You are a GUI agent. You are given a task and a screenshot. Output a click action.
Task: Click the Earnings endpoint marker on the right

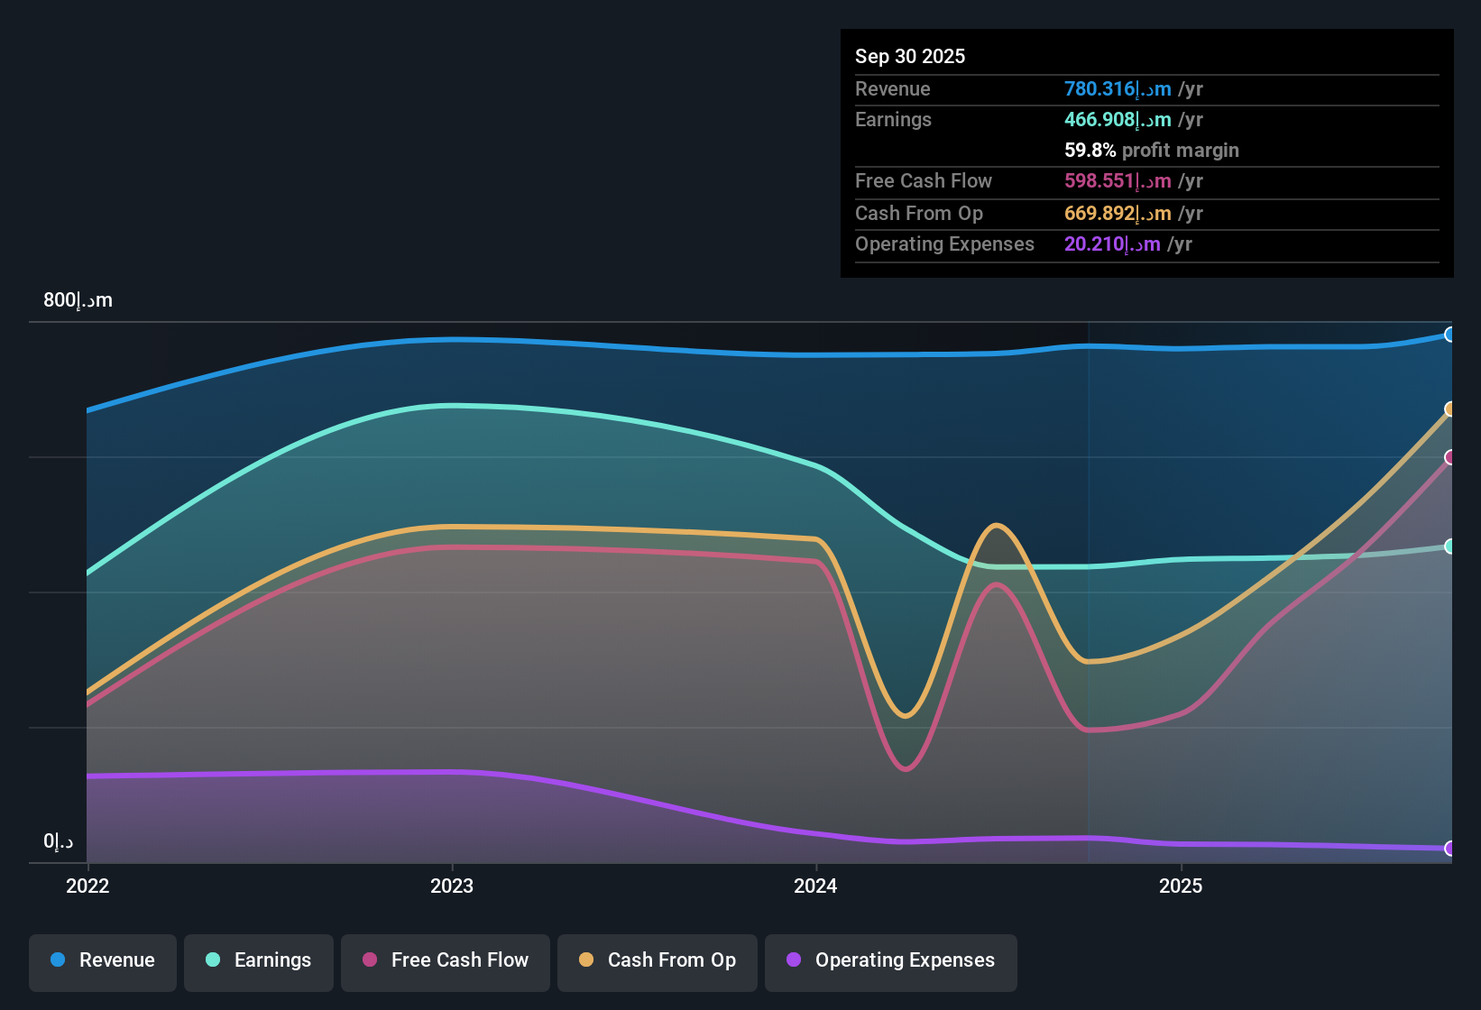tap(1450, 546)
